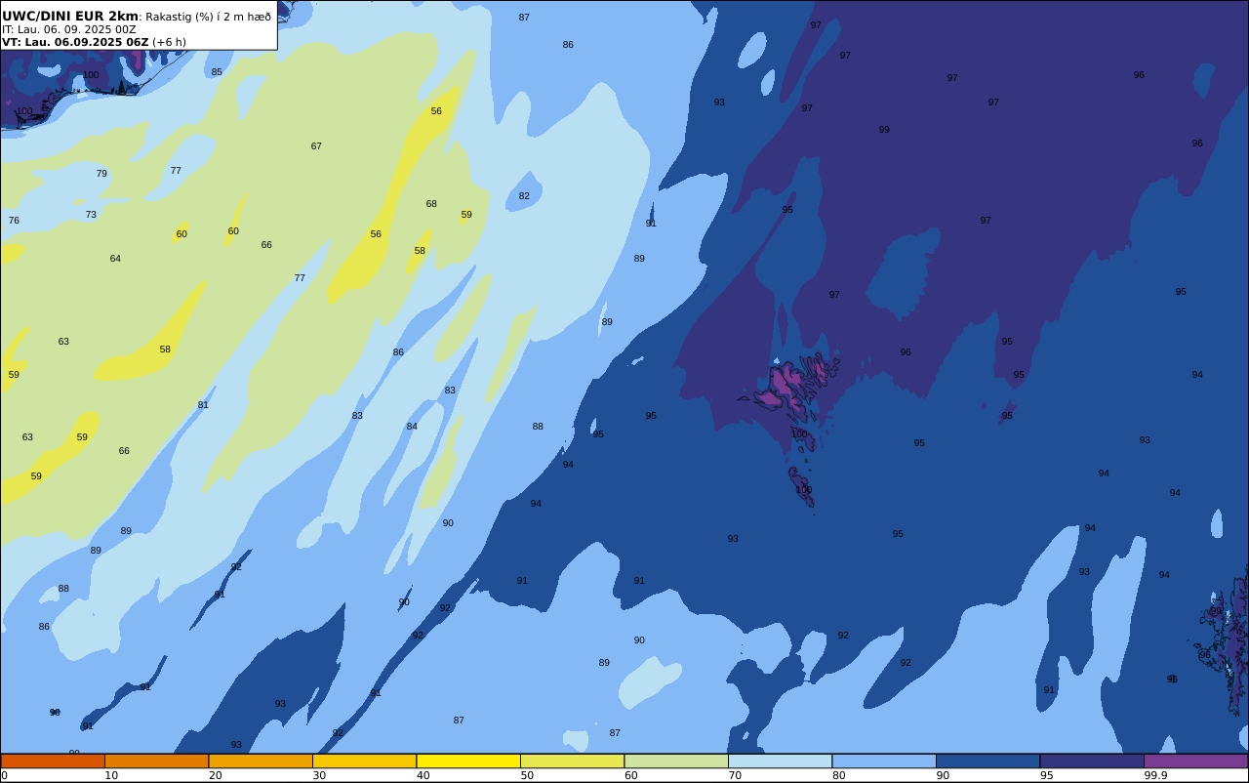Click the humidity value '64' on the map
This screenshot has width=1249, height=783.
point(115,259)
